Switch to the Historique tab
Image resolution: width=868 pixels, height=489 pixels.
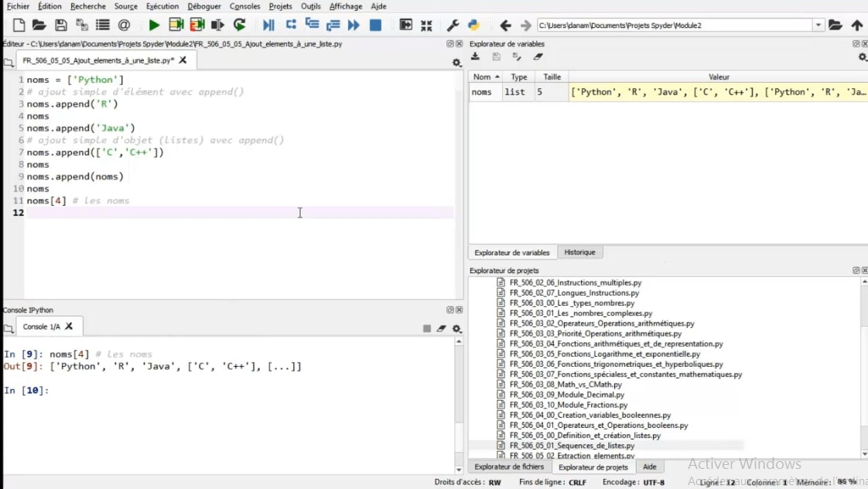pos(580,251)
